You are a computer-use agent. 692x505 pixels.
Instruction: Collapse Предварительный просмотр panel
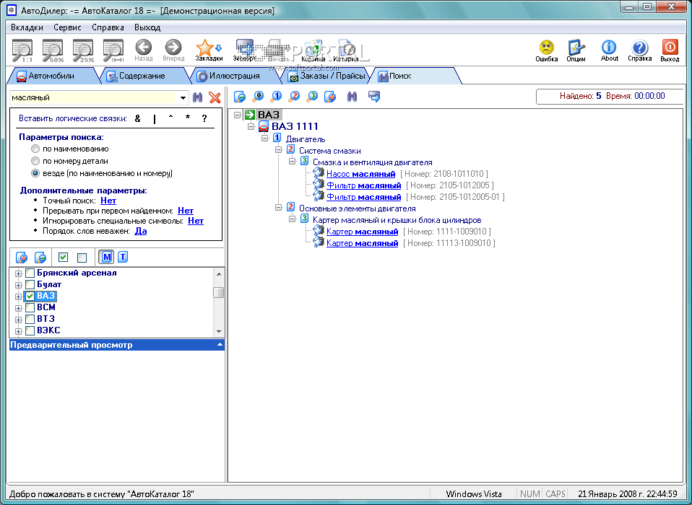[x=220, y=345]
